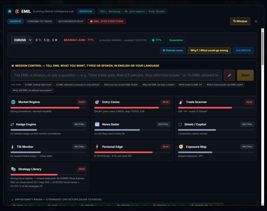Click 'no closed trades today — clean slate' text
The image size is (267, 211).
tap(31, 156)
